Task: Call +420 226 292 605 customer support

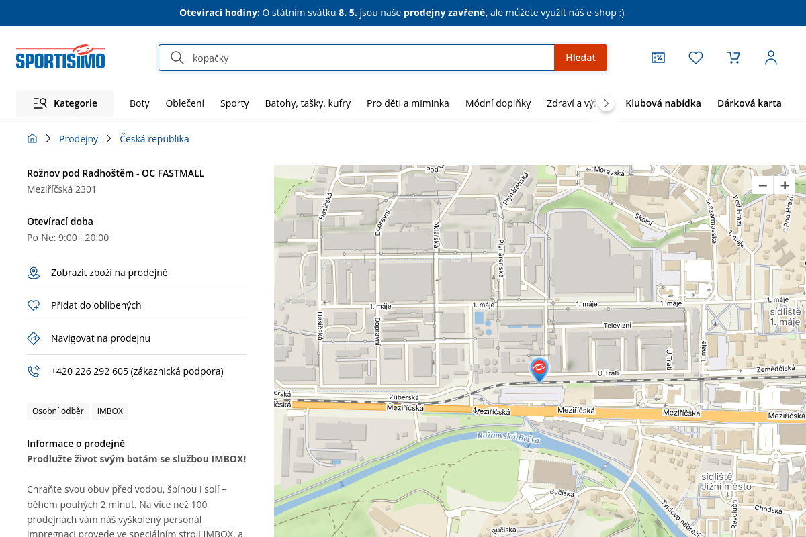Action: 137,371
